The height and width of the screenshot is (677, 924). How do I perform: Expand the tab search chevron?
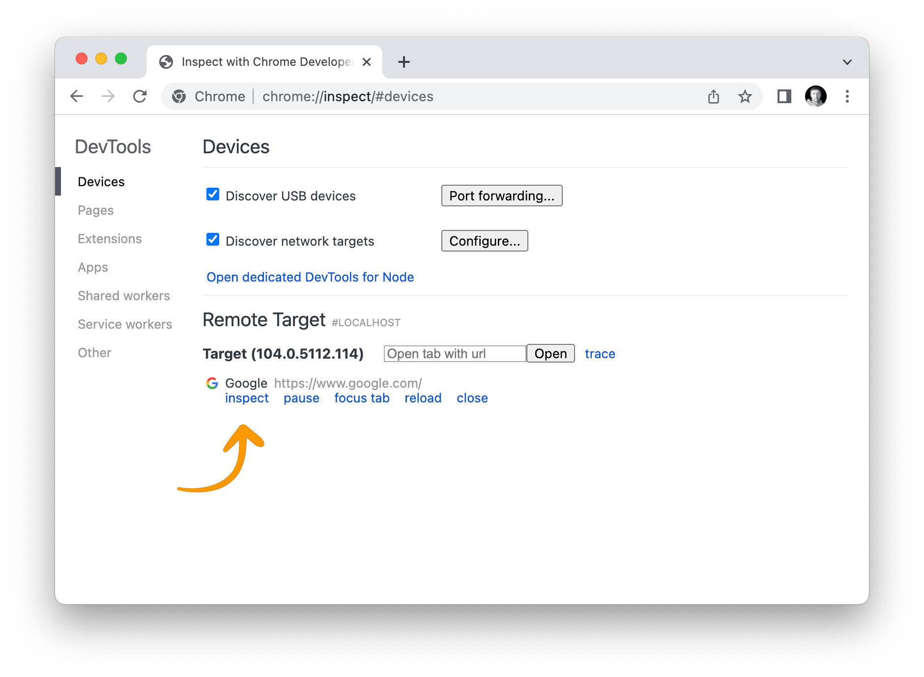click(847, 62)
